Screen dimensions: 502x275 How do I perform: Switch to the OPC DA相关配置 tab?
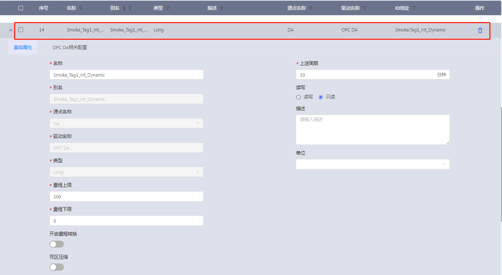(x=70, y=47)
